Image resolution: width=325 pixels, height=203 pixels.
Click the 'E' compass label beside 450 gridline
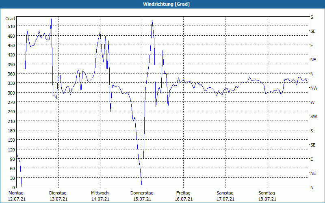point(312,45)
